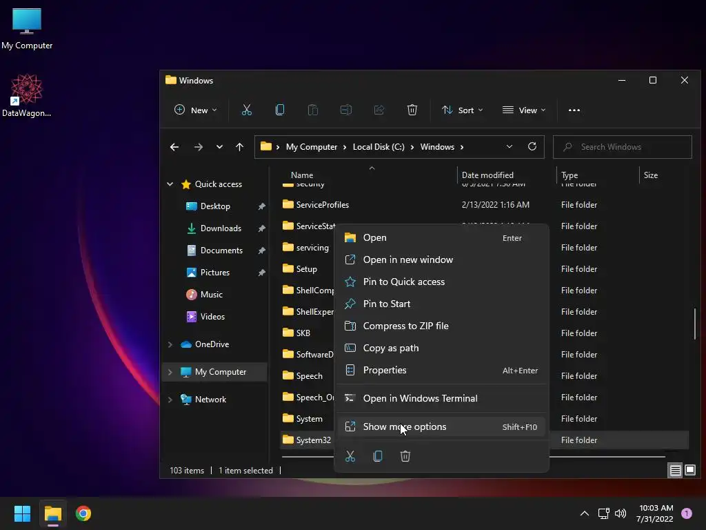
Task: Show hidden tray icons chevron
Action: [x=585, y=513]
